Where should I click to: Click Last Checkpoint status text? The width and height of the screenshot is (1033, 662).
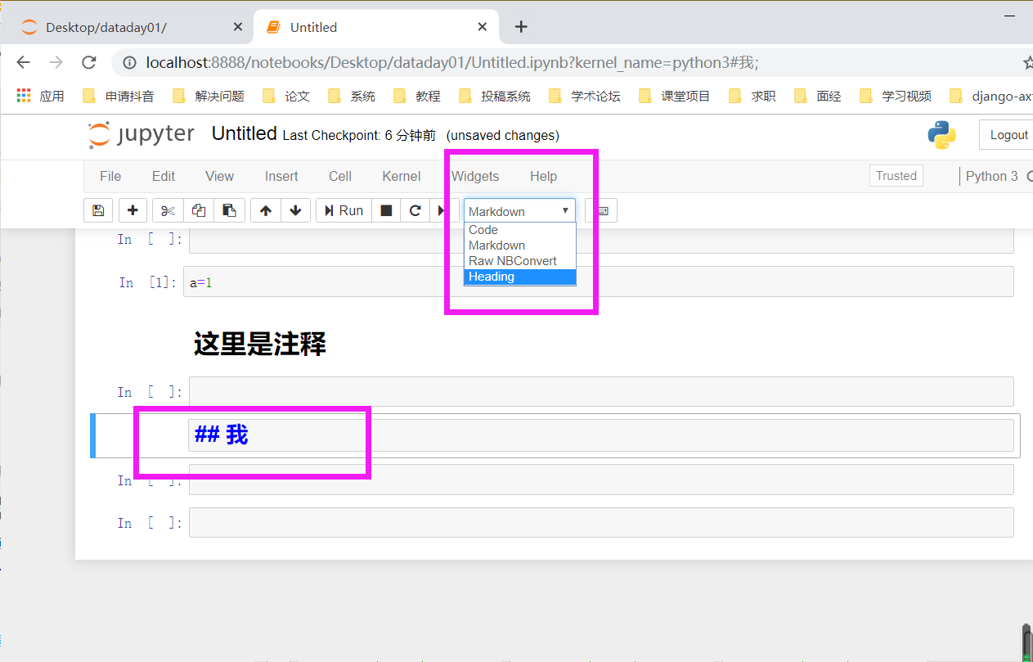[359, 135]
